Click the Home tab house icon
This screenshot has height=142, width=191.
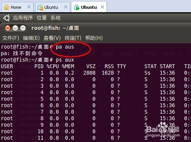(x=6, y=7)
